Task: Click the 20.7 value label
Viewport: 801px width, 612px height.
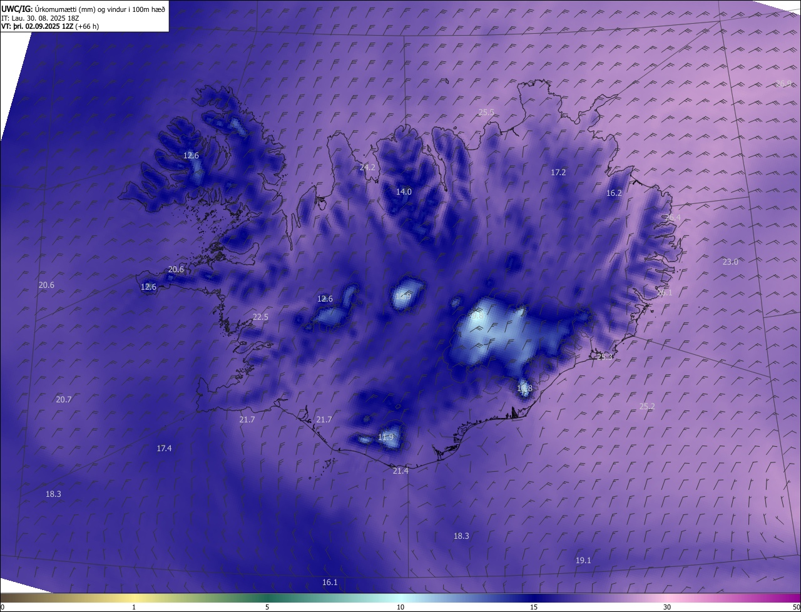Action: 64,400
